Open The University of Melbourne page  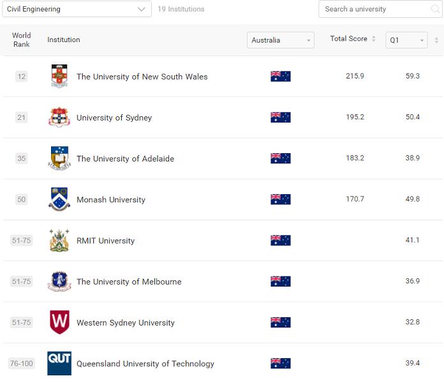coord(129,282)
